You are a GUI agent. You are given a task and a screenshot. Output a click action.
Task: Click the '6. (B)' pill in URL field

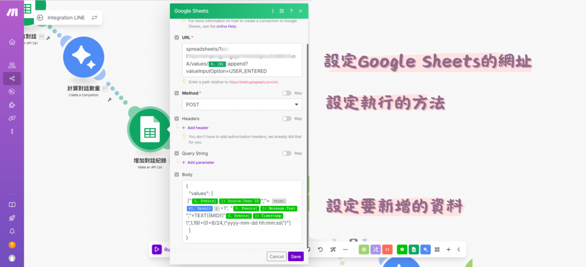click(217, 64)
